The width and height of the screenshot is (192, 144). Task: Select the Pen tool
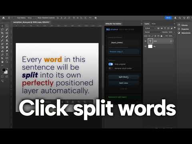[x=2, y=55]
